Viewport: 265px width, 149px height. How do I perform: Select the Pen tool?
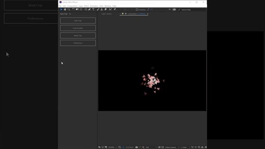89,10
